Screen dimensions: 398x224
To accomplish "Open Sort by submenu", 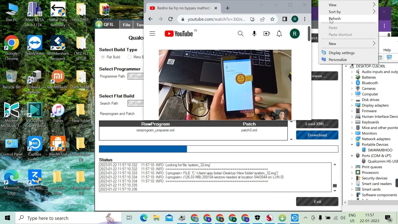I will coord(348,12).
